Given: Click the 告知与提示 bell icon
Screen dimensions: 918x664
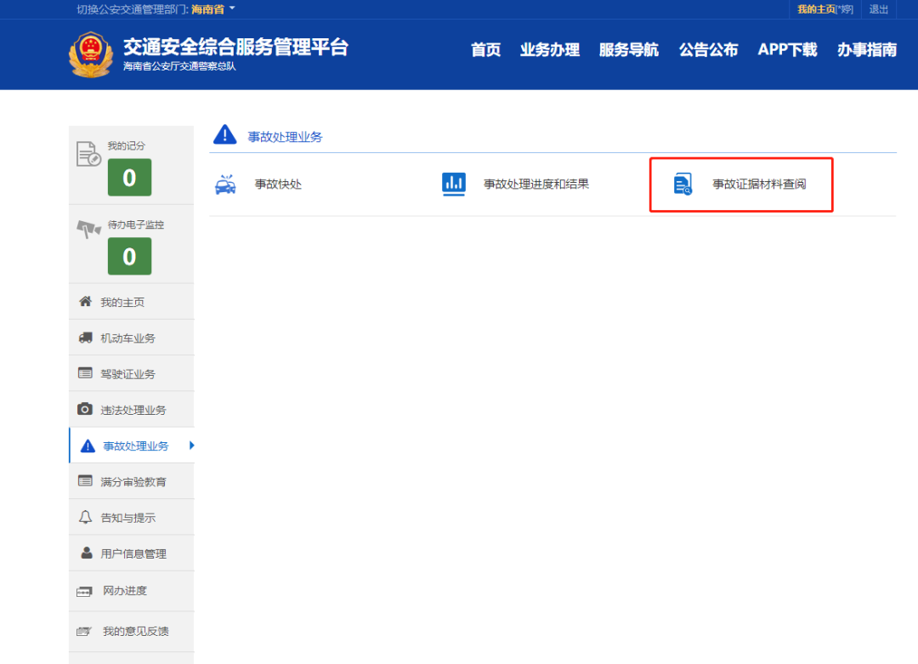Looking at the screenshot, I should (85, 516).
